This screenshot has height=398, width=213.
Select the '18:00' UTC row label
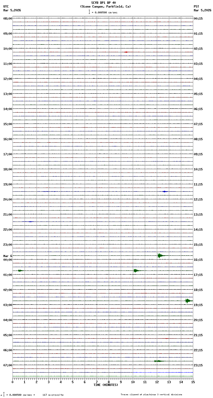tap(8, 169)
